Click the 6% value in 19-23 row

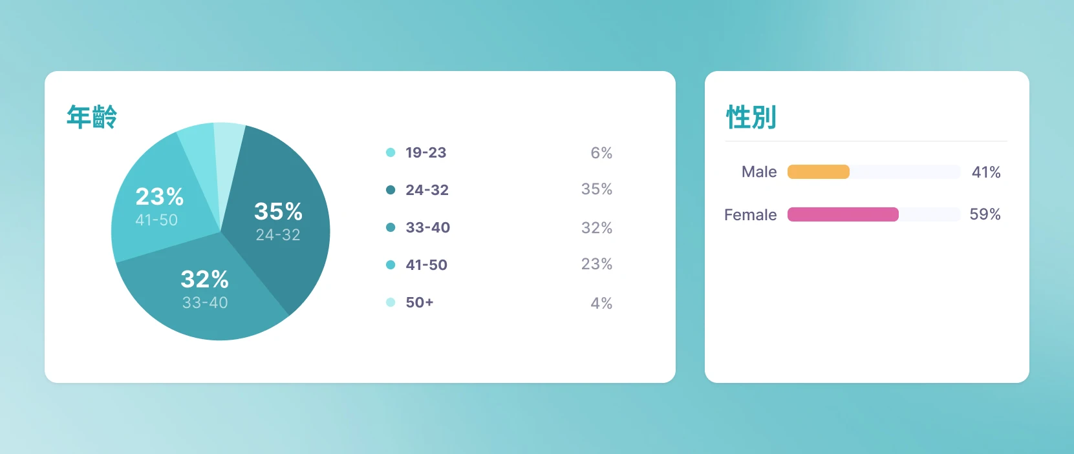pyautogui.click(x=601, y=153)
